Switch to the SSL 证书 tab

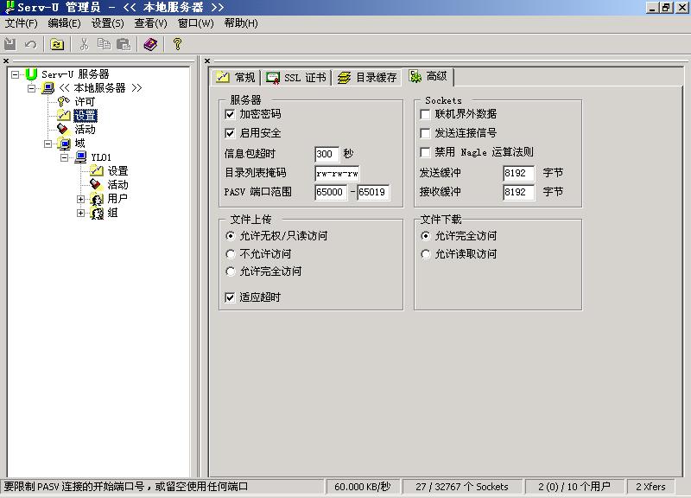(x=297, y=78)
